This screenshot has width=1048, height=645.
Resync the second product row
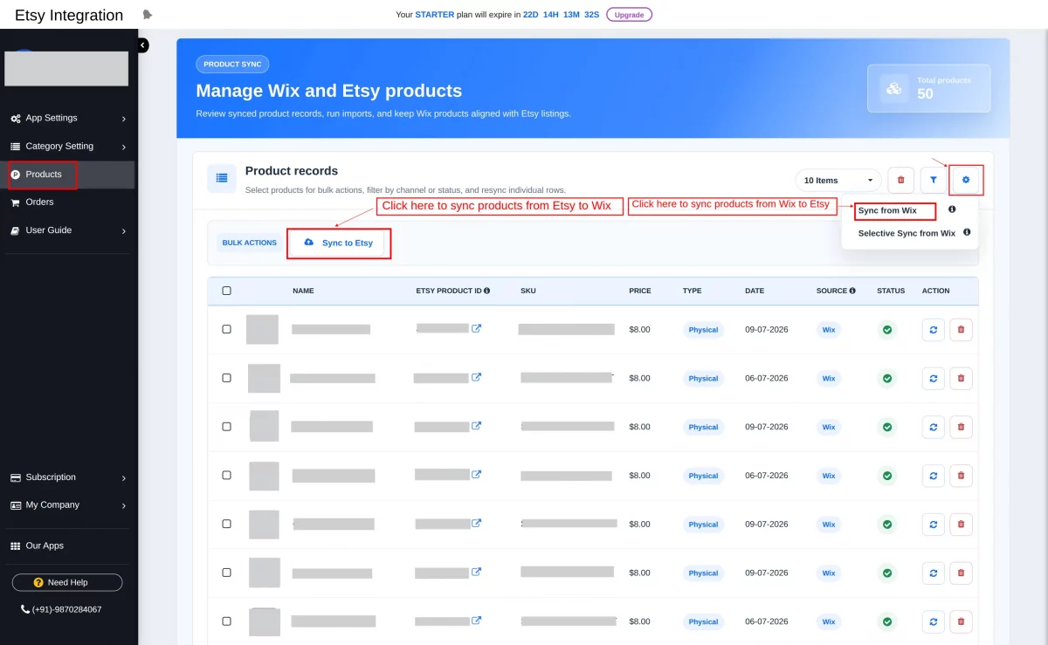[x=934, y=379]
